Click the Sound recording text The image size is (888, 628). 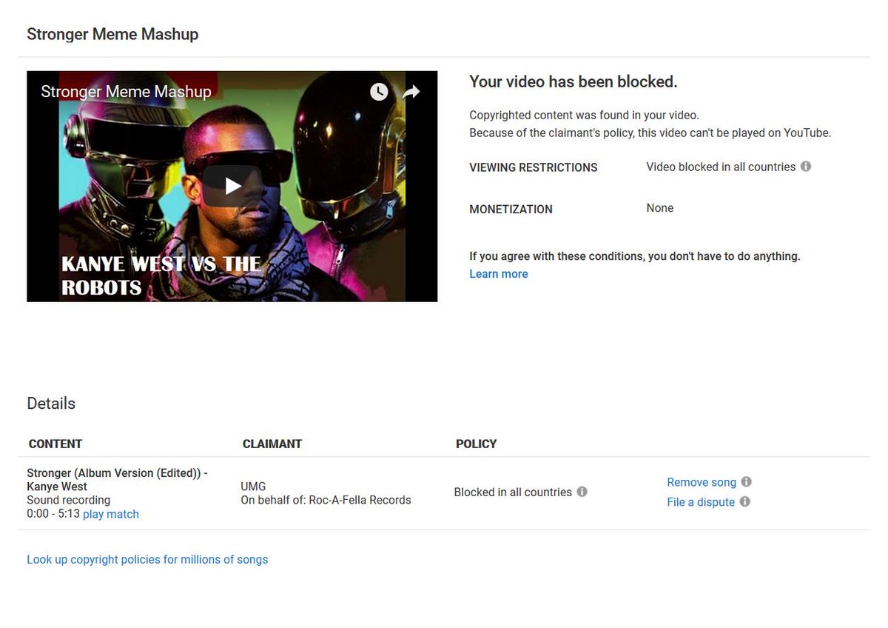click(x=68, y=501)
